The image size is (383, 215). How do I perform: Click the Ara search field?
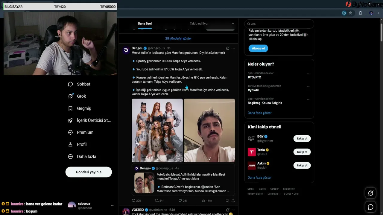pyautogui.click(x=279, y=24)
